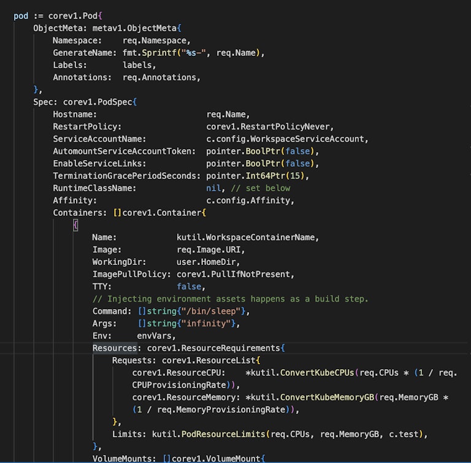Click 'corev1.ResourceRequirements' type
Viewport: 471px width, 463px height.
click(x=213, y=348)
